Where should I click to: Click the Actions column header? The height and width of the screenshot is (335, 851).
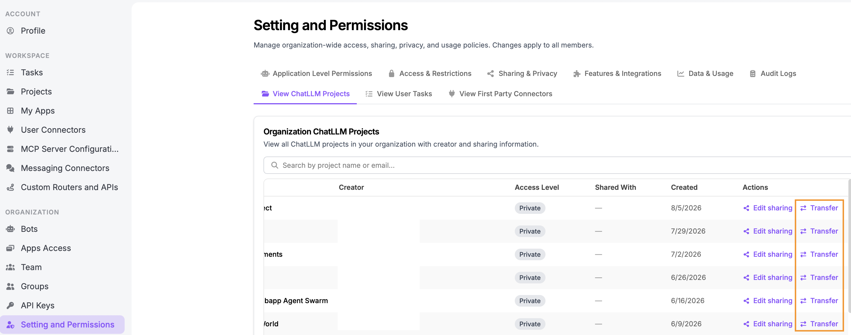[x=755, y=187]
